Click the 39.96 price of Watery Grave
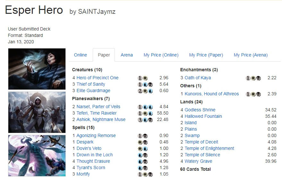Screen dimensions: 282x181 pyautogui.click(x=271, y=161)
